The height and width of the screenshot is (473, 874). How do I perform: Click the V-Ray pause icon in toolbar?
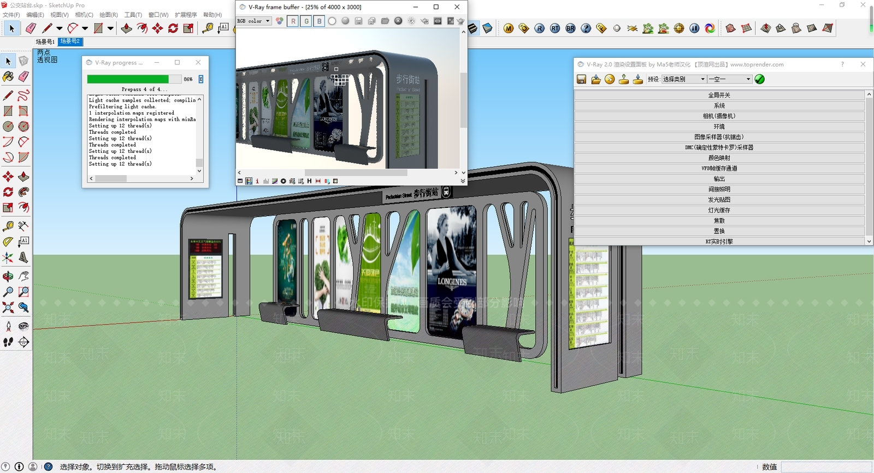[x=694, y=28]
